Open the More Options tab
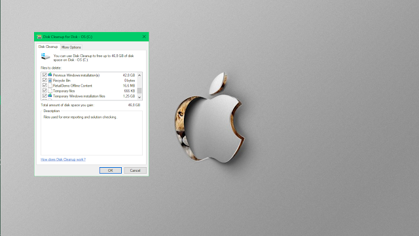419x236 pixels. [71, 47]
